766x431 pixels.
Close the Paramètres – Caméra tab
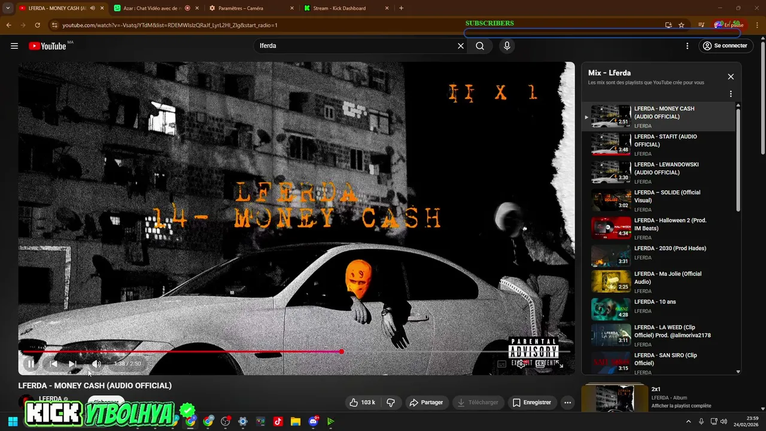click(x=292, y=8)
